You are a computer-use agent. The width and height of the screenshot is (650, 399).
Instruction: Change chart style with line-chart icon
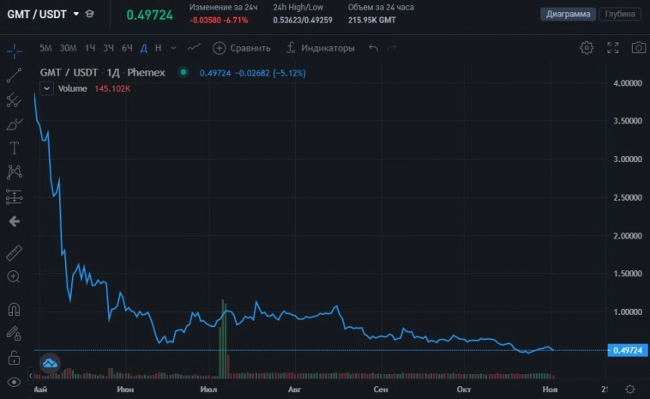(x=194, y=48)
